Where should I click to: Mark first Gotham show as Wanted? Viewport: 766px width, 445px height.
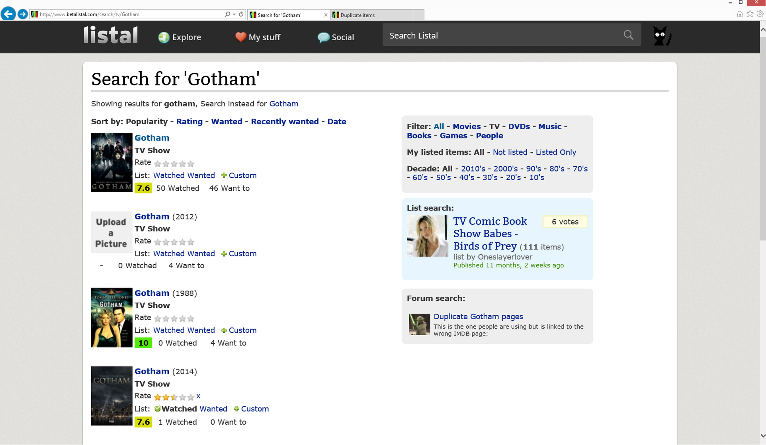pyautogui.click(x=201, y=176)
